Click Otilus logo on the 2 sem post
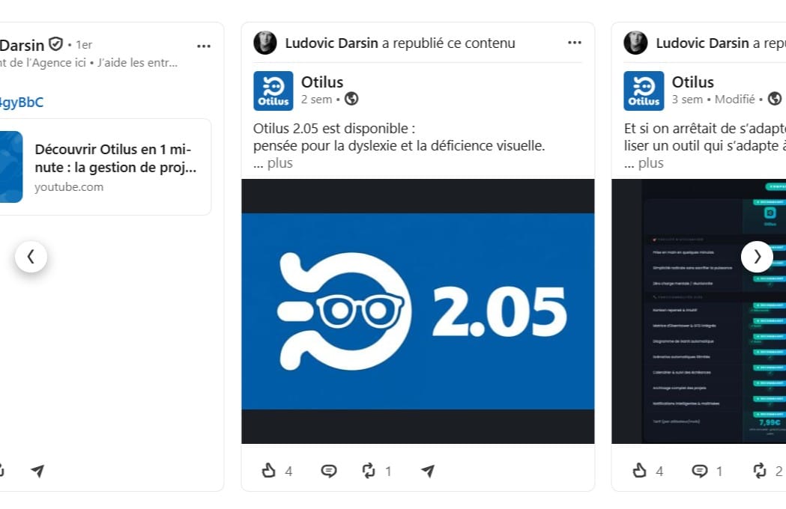Screen dimensions: 786x509 273,91
